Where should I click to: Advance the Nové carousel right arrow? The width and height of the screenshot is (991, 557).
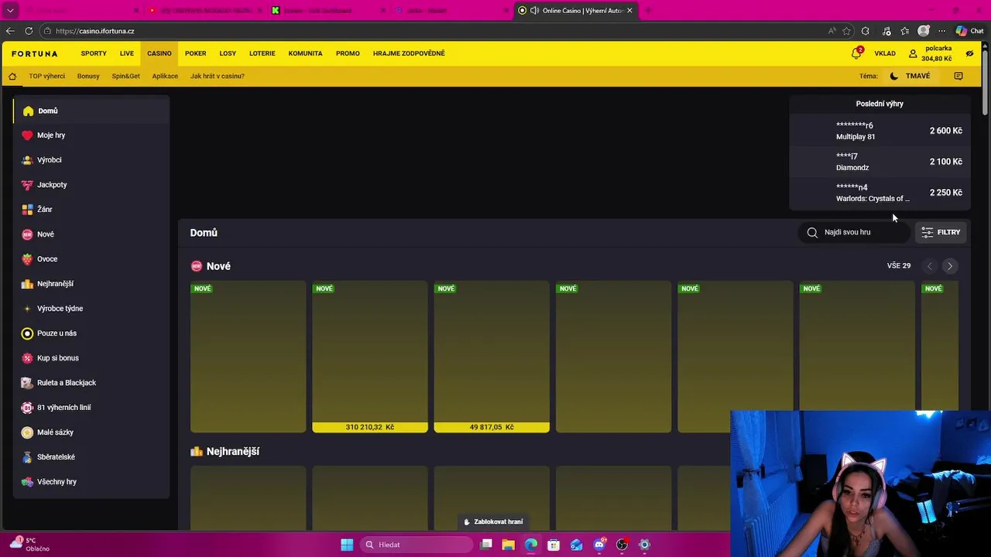tap(950, 266)
